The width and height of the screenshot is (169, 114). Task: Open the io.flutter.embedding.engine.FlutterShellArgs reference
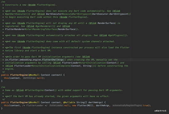[34, 60]
